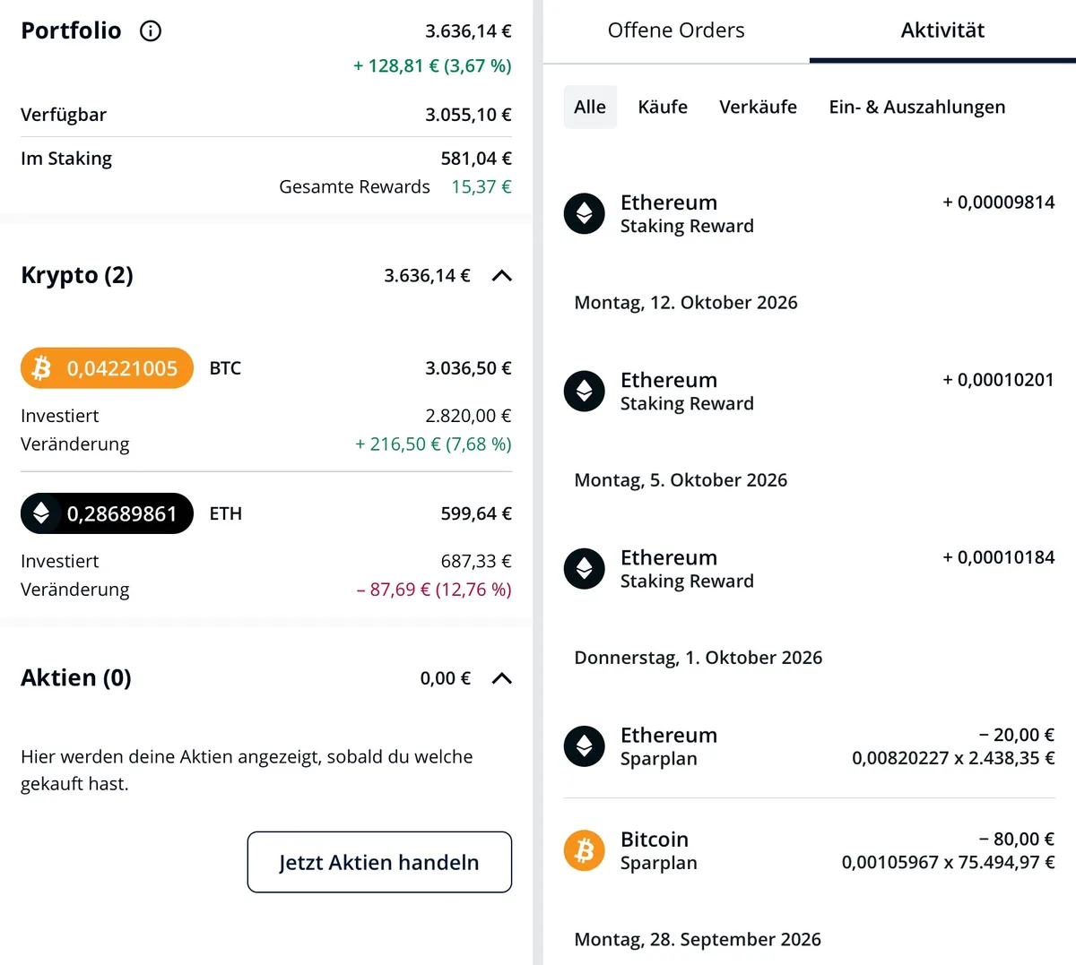Click the Bitcoin icon in BTC badge
This screenshot has height=965, width=1076.
(x=41, y=368)
